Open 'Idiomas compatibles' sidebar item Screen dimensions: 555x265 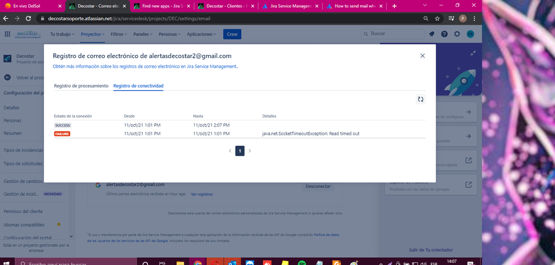click(24, 225)
